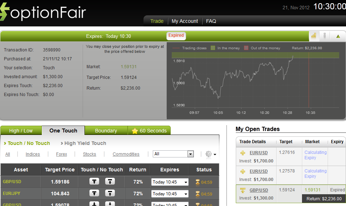Select Touch arrow for EUR/JPY
This screenshot has height=206, width=346.
[x=94, y=193]
